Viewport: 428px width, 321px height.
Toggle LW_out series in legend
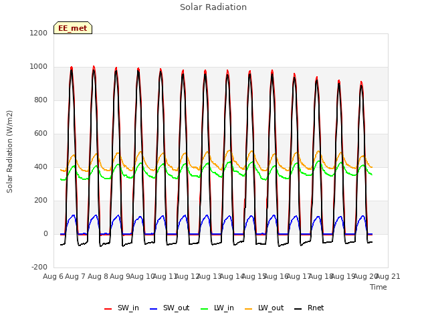(x=264, y=308)
